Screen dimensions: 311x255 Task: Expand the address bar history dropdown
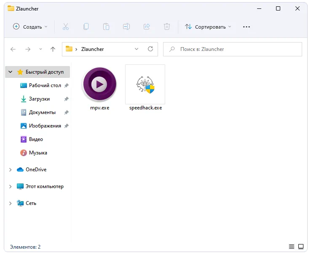point(137,49)
